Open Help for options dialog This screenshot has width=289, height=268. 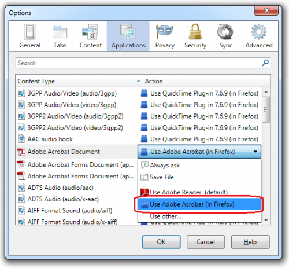(x=250, y=242)
